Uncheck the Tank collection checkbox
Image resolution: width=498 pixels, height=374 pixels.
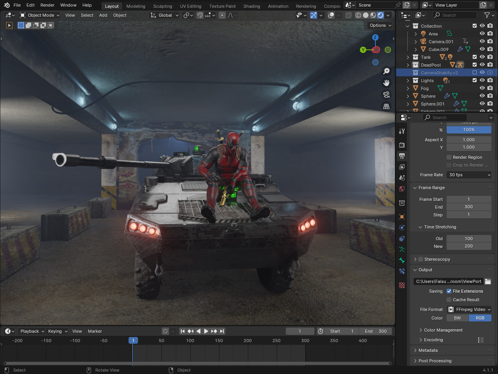click(x=475, y=57)
